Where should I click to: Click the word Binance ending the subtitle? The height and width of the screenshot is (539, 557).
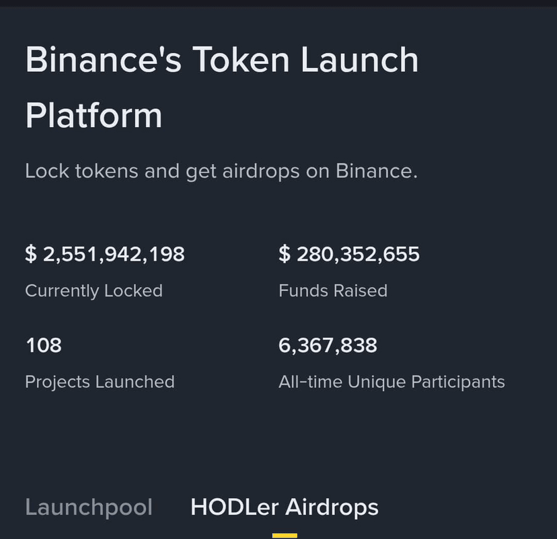click(x=377, y=171)
